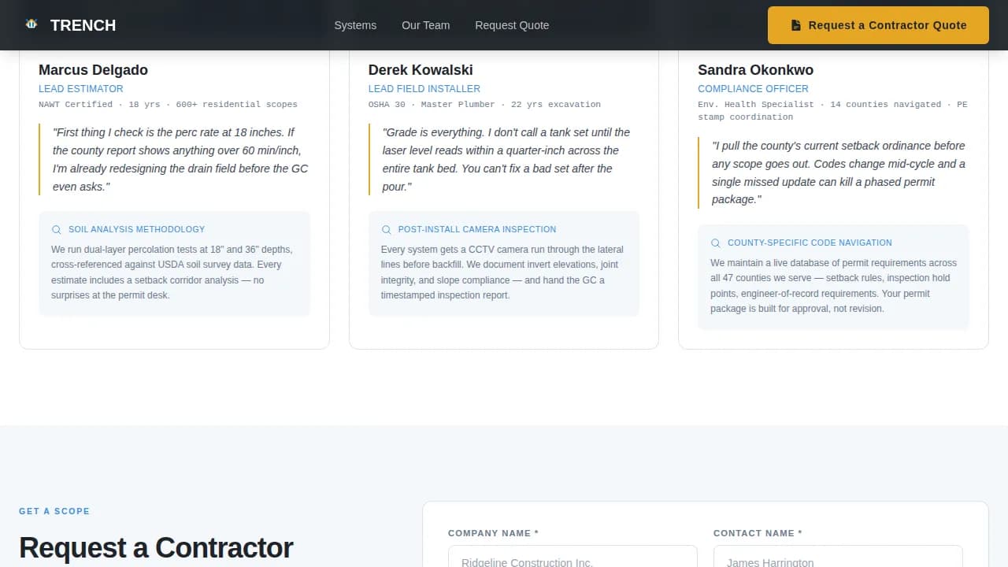Select Request Quote in the navigation bar
Screen dimensions: 1008x567
(x=512, y=25)
